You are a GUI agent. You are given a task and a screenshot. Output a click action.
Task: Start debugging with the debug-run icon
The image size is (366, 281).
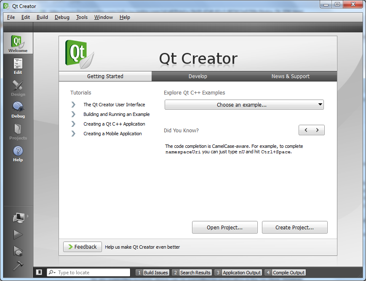point(18,251)
